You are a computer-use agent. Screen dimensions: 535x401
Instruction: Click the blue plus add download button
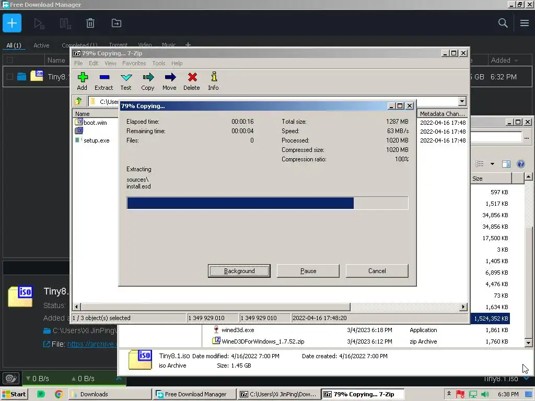click(x=12, y=23)
